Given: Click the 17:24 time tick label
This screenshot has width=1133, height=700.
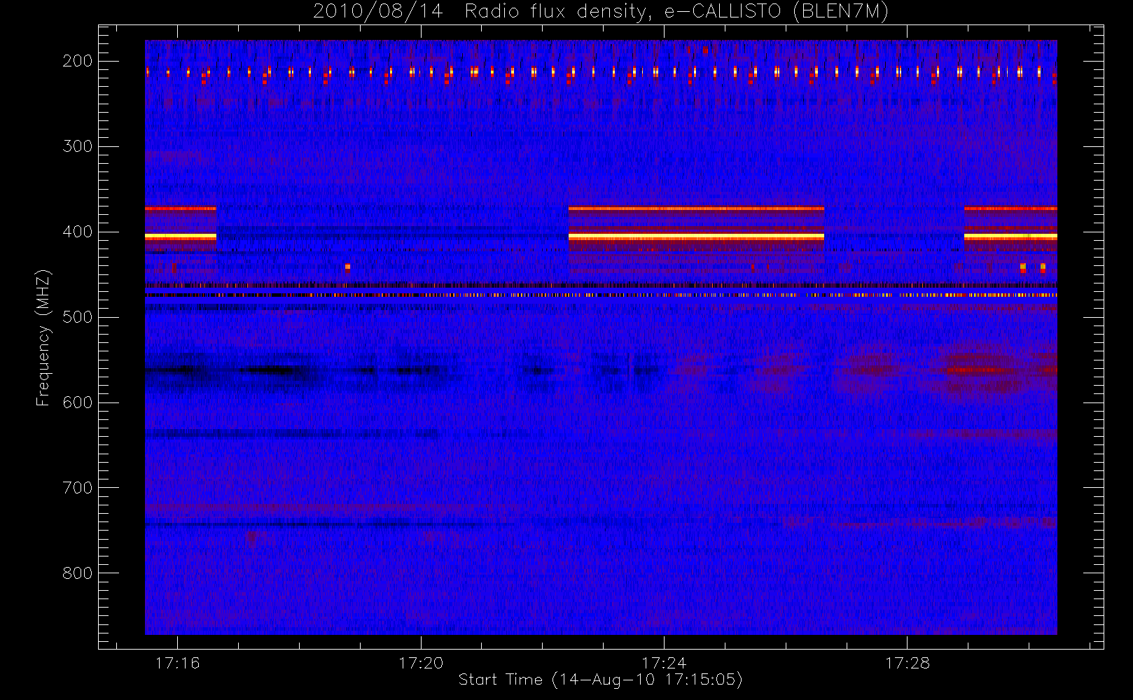Looking at the screenshot, I should click(x=664, y=663).
